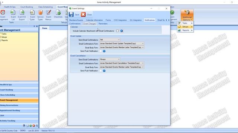Click the pin icon on navigation pane header
Viewport: 238px width, 133px height.
34,26
